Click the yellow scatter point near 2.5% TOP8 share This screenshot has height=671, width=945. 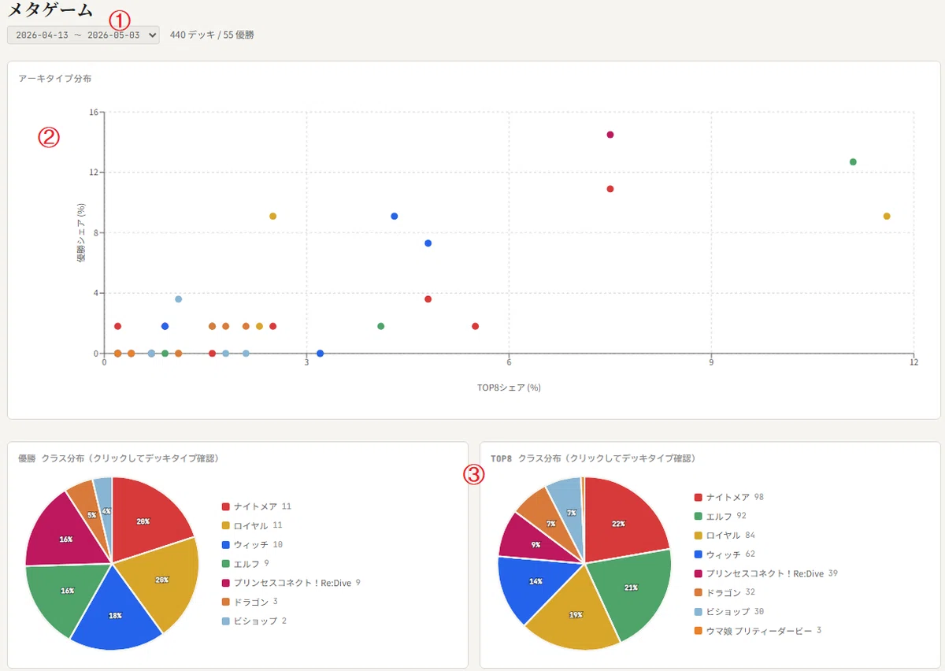pos(273,217)
